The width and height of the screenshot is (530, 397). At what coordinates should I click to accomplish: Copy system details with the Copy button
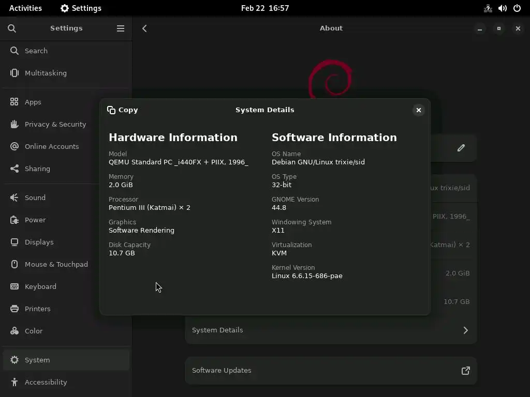122,110
